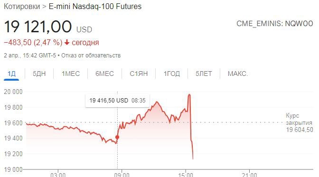
Task: Select the С1ЯН year-to-date tab
Action: 139,74
